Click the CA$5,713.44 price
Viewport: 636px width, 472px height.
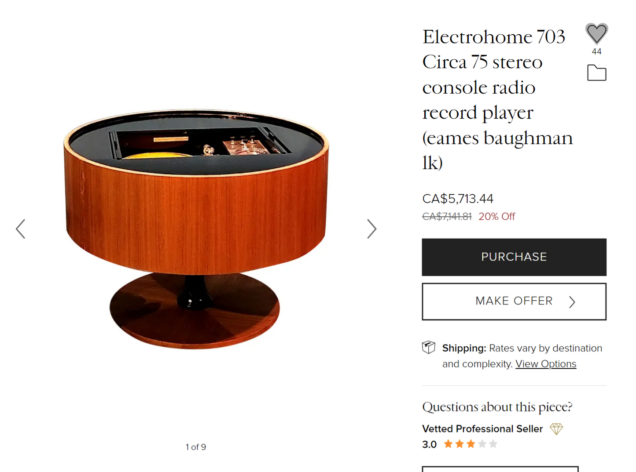458,199
